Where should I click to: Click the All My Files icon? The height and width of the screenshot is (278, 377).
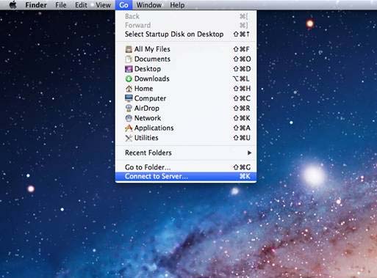[x=129, y=49]
